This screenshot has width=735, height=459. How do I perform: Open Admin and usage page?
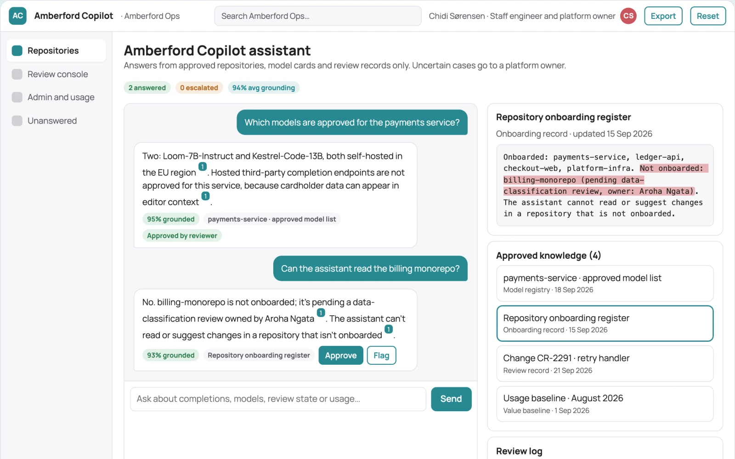click(56, 97)
